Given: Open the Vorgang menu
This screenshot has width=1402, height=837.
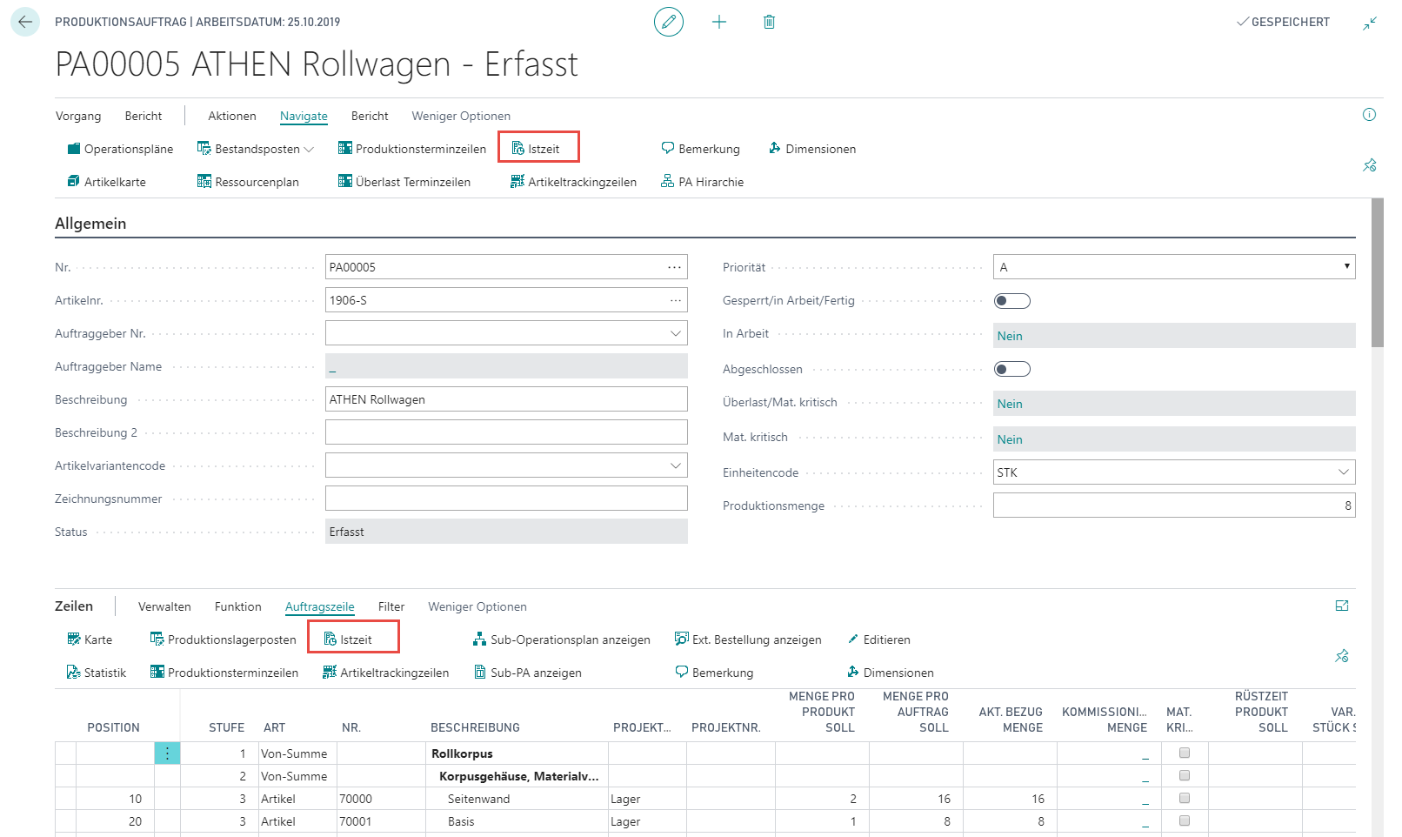Looking at the screenshot, I should 78,116.
